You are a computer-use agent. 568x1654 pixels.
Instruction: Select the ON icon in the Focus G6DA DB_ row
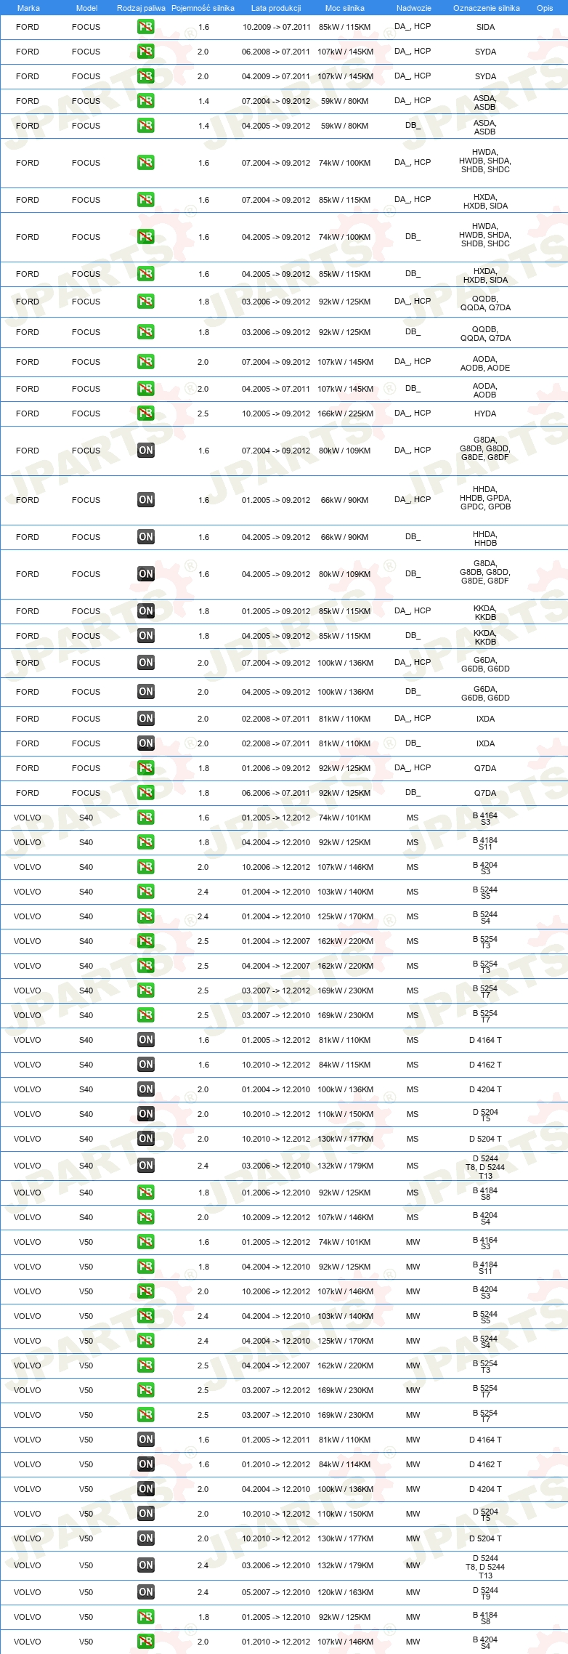coord(146,692)
